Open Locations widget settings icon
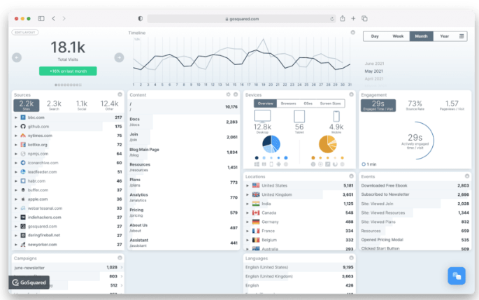Screen dimensions: 479x300 [x=351, y=176]
